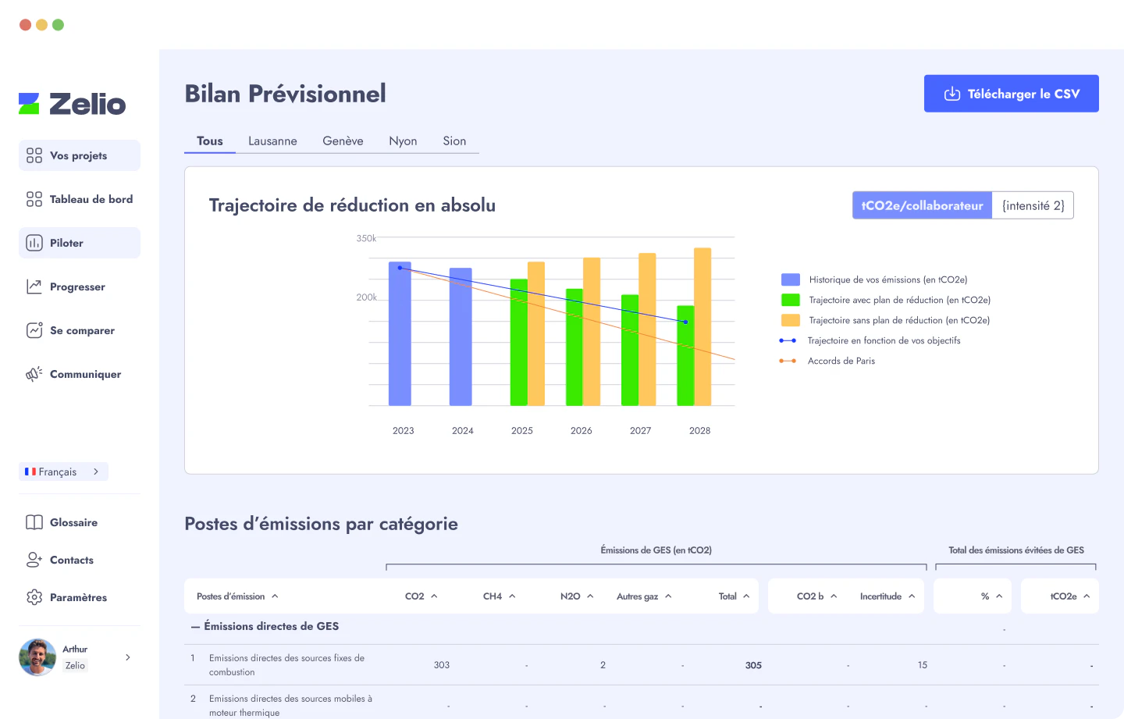Open the Genève tab
The height and width of the screenshot is (719, 1124).
click(343, 141)
